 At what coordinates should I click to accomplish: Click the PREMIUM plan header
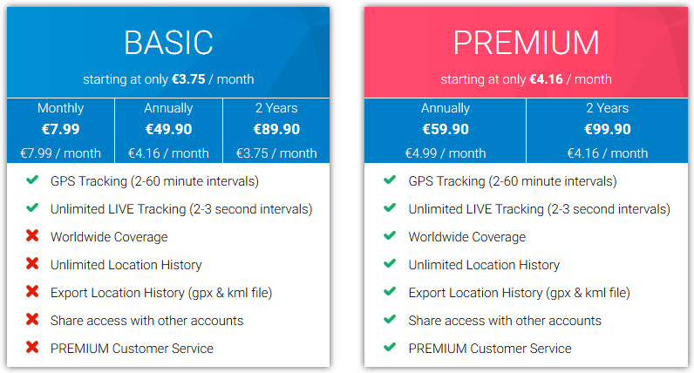(x=527, y=43)
